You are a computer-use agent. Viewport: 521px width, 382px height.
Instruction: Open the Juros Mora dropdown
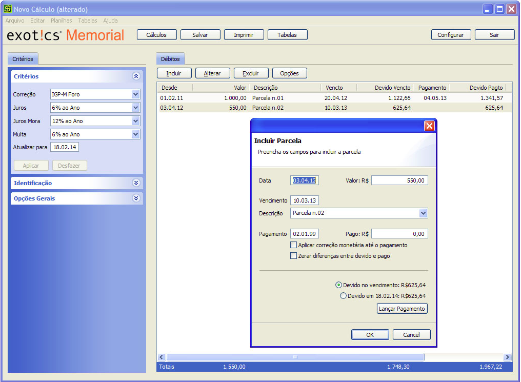click(x=135, y=121)
